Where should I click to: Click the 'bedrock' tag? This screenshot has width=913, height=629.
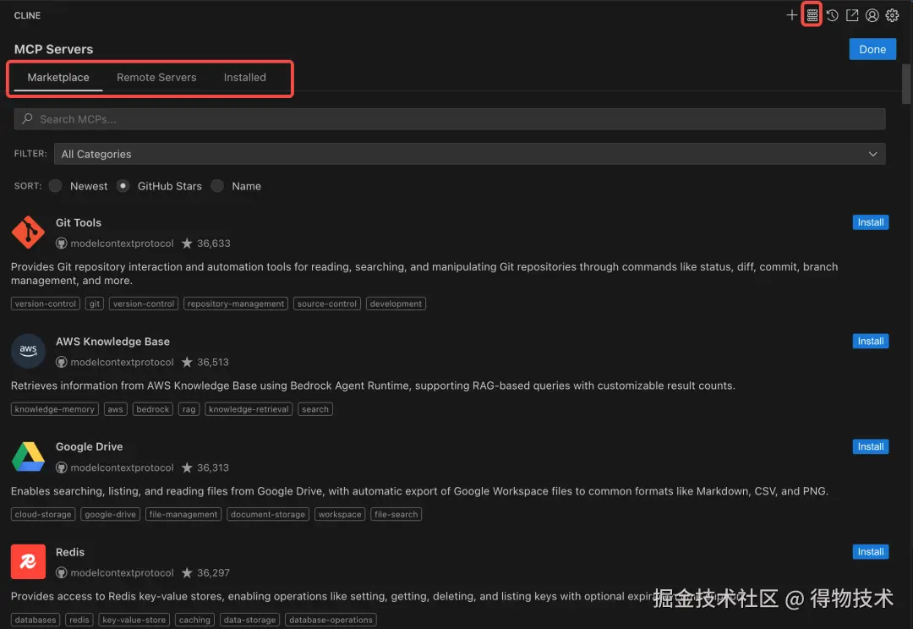coord(152,409)
